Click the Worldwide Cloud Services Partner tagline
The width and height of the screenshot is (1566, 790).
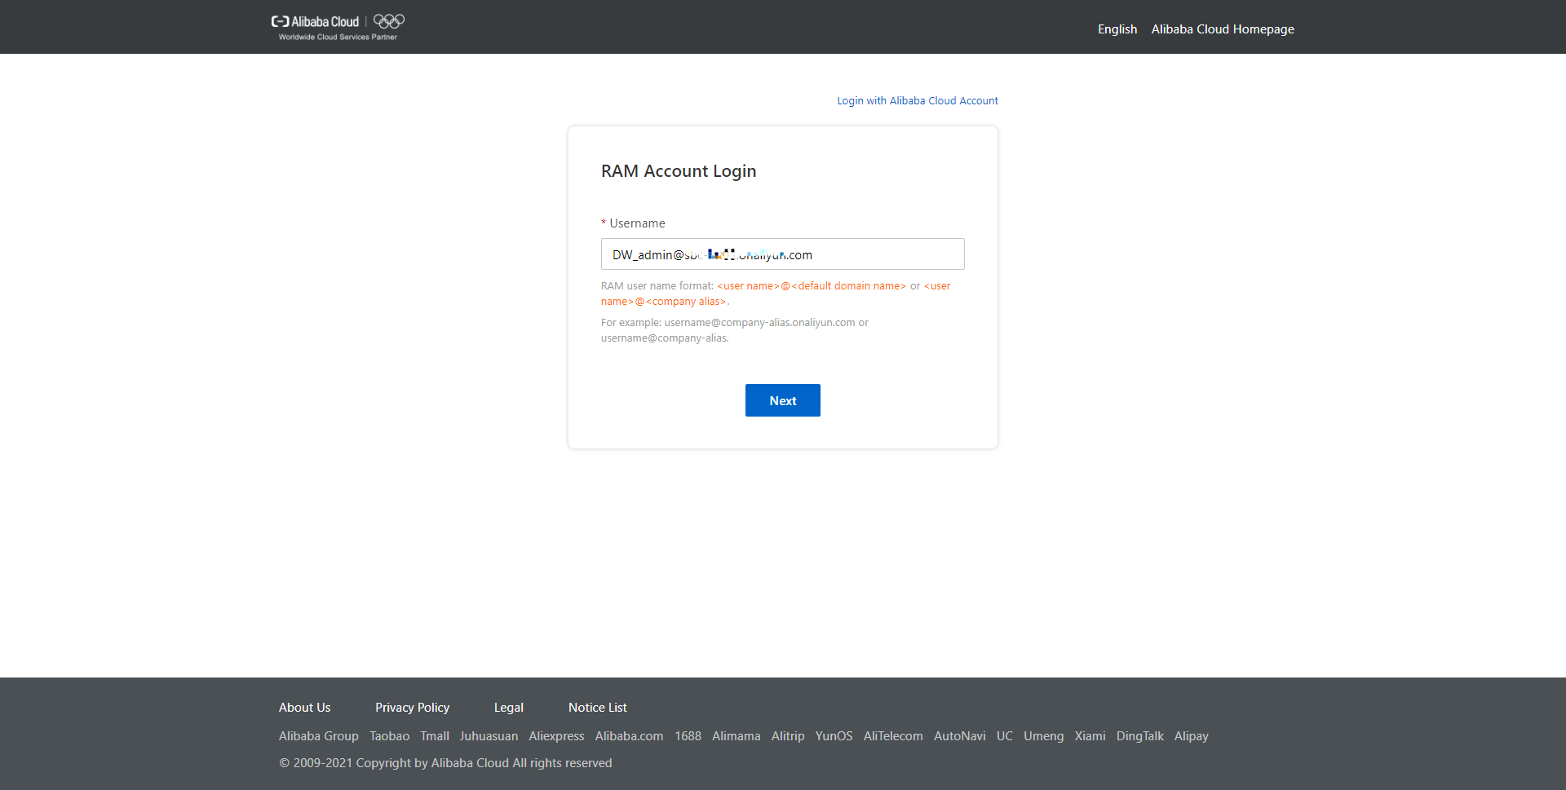pos(338,37)
